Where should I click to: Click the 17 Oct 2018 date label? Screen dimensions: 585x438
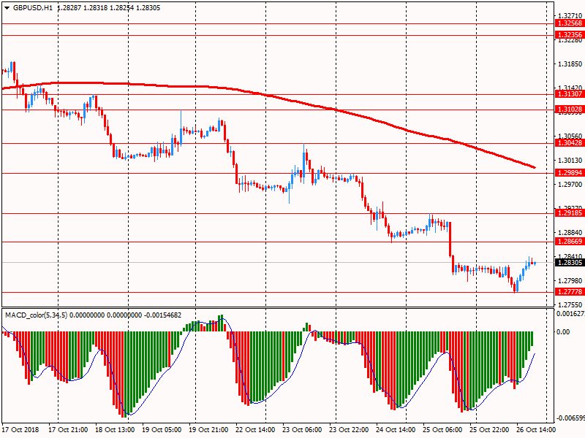coord(20,429)
